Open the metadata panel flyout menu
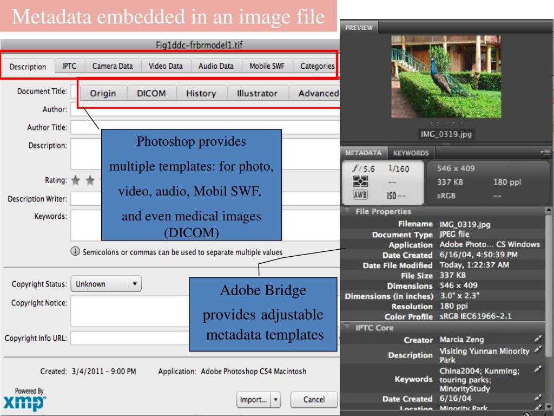The width and height of the screenshot is (554, 416). 545,152
